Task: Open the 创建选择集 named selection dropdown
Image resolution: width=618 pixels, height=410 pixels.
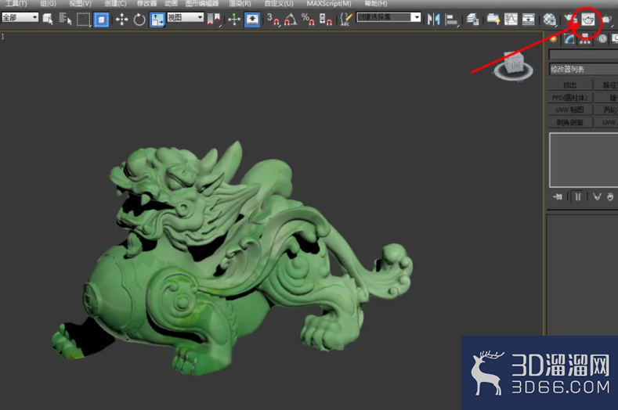Action: (389, 17)
